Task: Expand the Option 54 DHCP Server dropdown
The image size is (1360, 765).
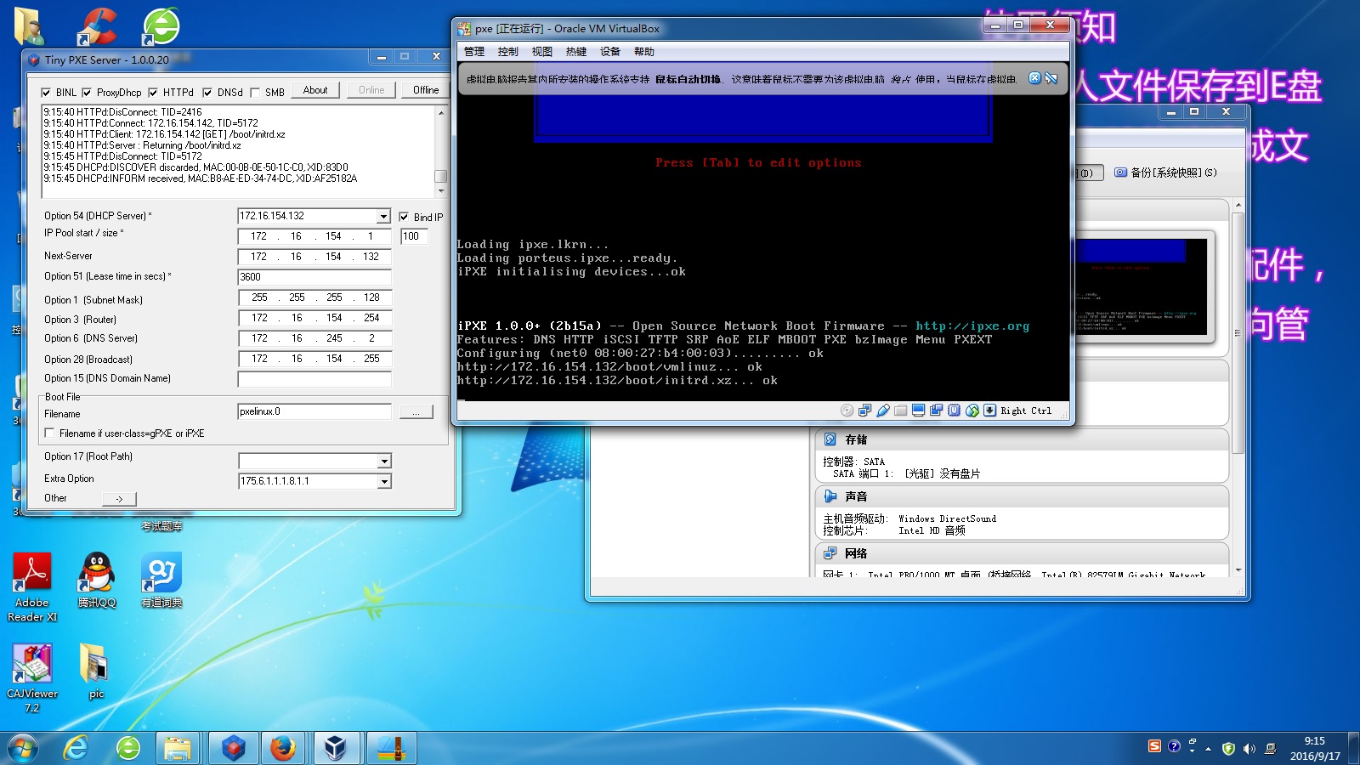Action: coord(383,216)
